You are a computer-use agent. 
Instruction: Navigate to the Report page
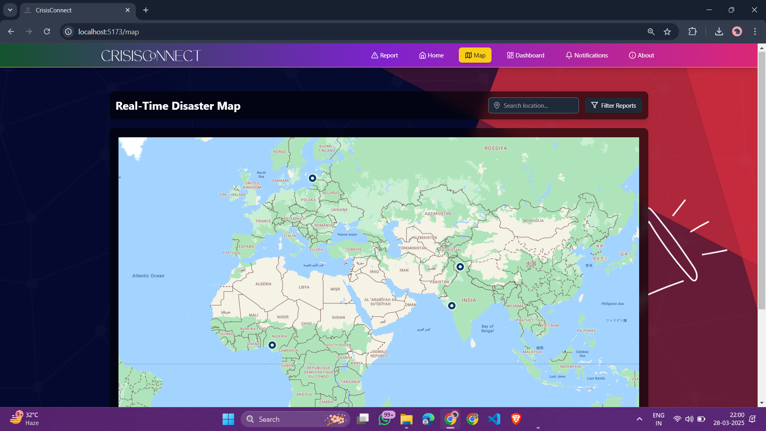coord(385,55)
